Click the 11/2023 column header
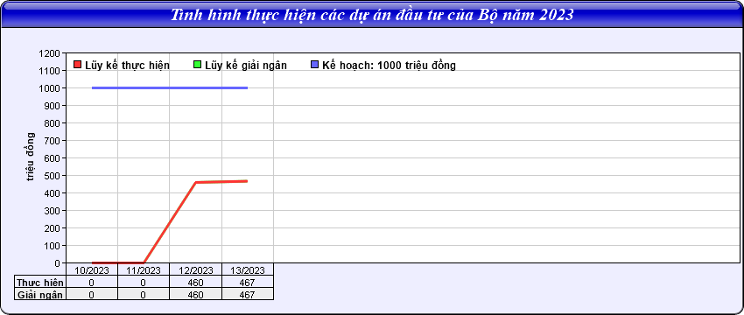The image size is (744, 315). (x=144, y=270)
